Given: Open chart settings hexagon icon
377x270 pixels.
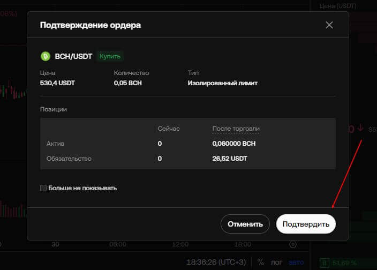Looking at the screenshot, I should (292, 244).
